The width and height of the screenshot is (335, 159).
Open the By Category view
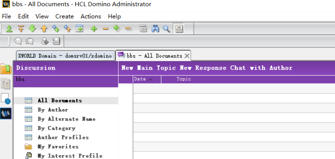click(x=57, y=128)
